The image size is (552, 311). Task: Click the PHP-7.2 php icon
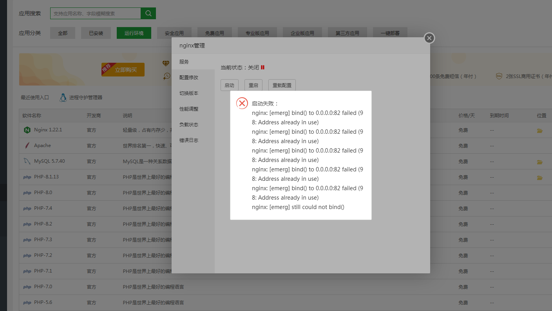click(27, 256)
